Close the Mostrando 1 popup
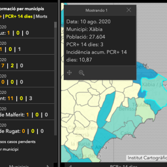167x167 pixels. pyautogui.click(x=129, y=10)
